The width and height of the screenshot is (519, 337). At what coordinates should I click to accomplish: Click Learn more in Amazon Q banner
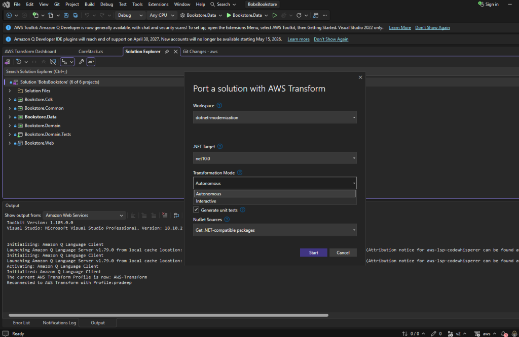coord(298,39)
